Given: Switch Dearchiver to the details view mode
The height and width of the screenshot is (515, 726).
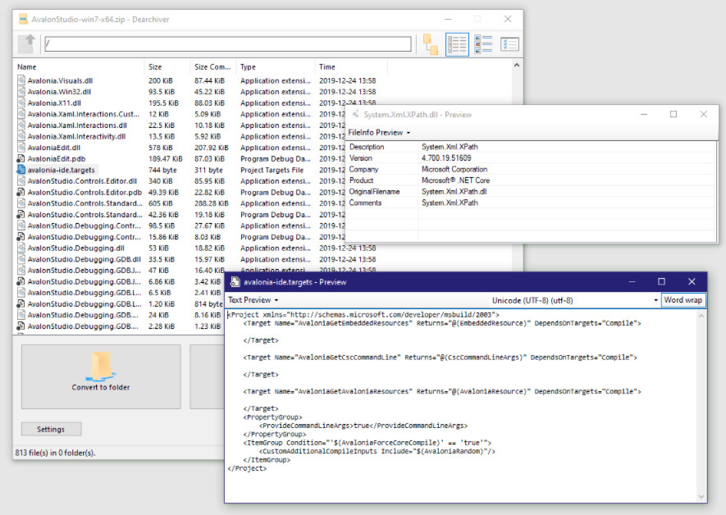Looking at the screenshot, I should (x=483, y=44).
